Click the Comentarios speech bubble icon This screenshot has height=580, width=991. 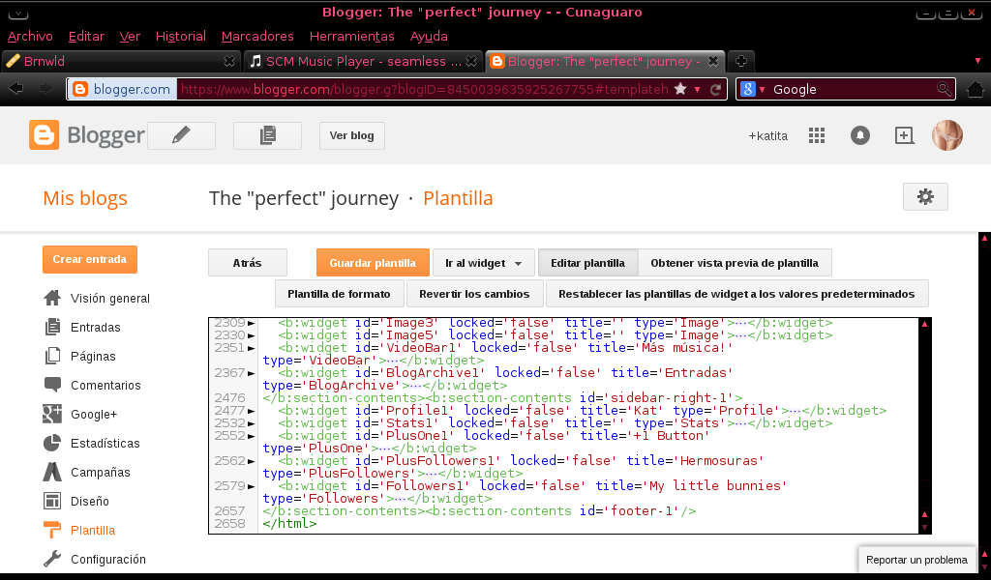(52, 385)
